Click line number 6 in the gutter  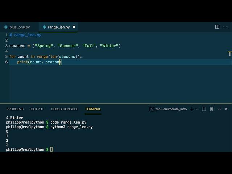[7, 62]
